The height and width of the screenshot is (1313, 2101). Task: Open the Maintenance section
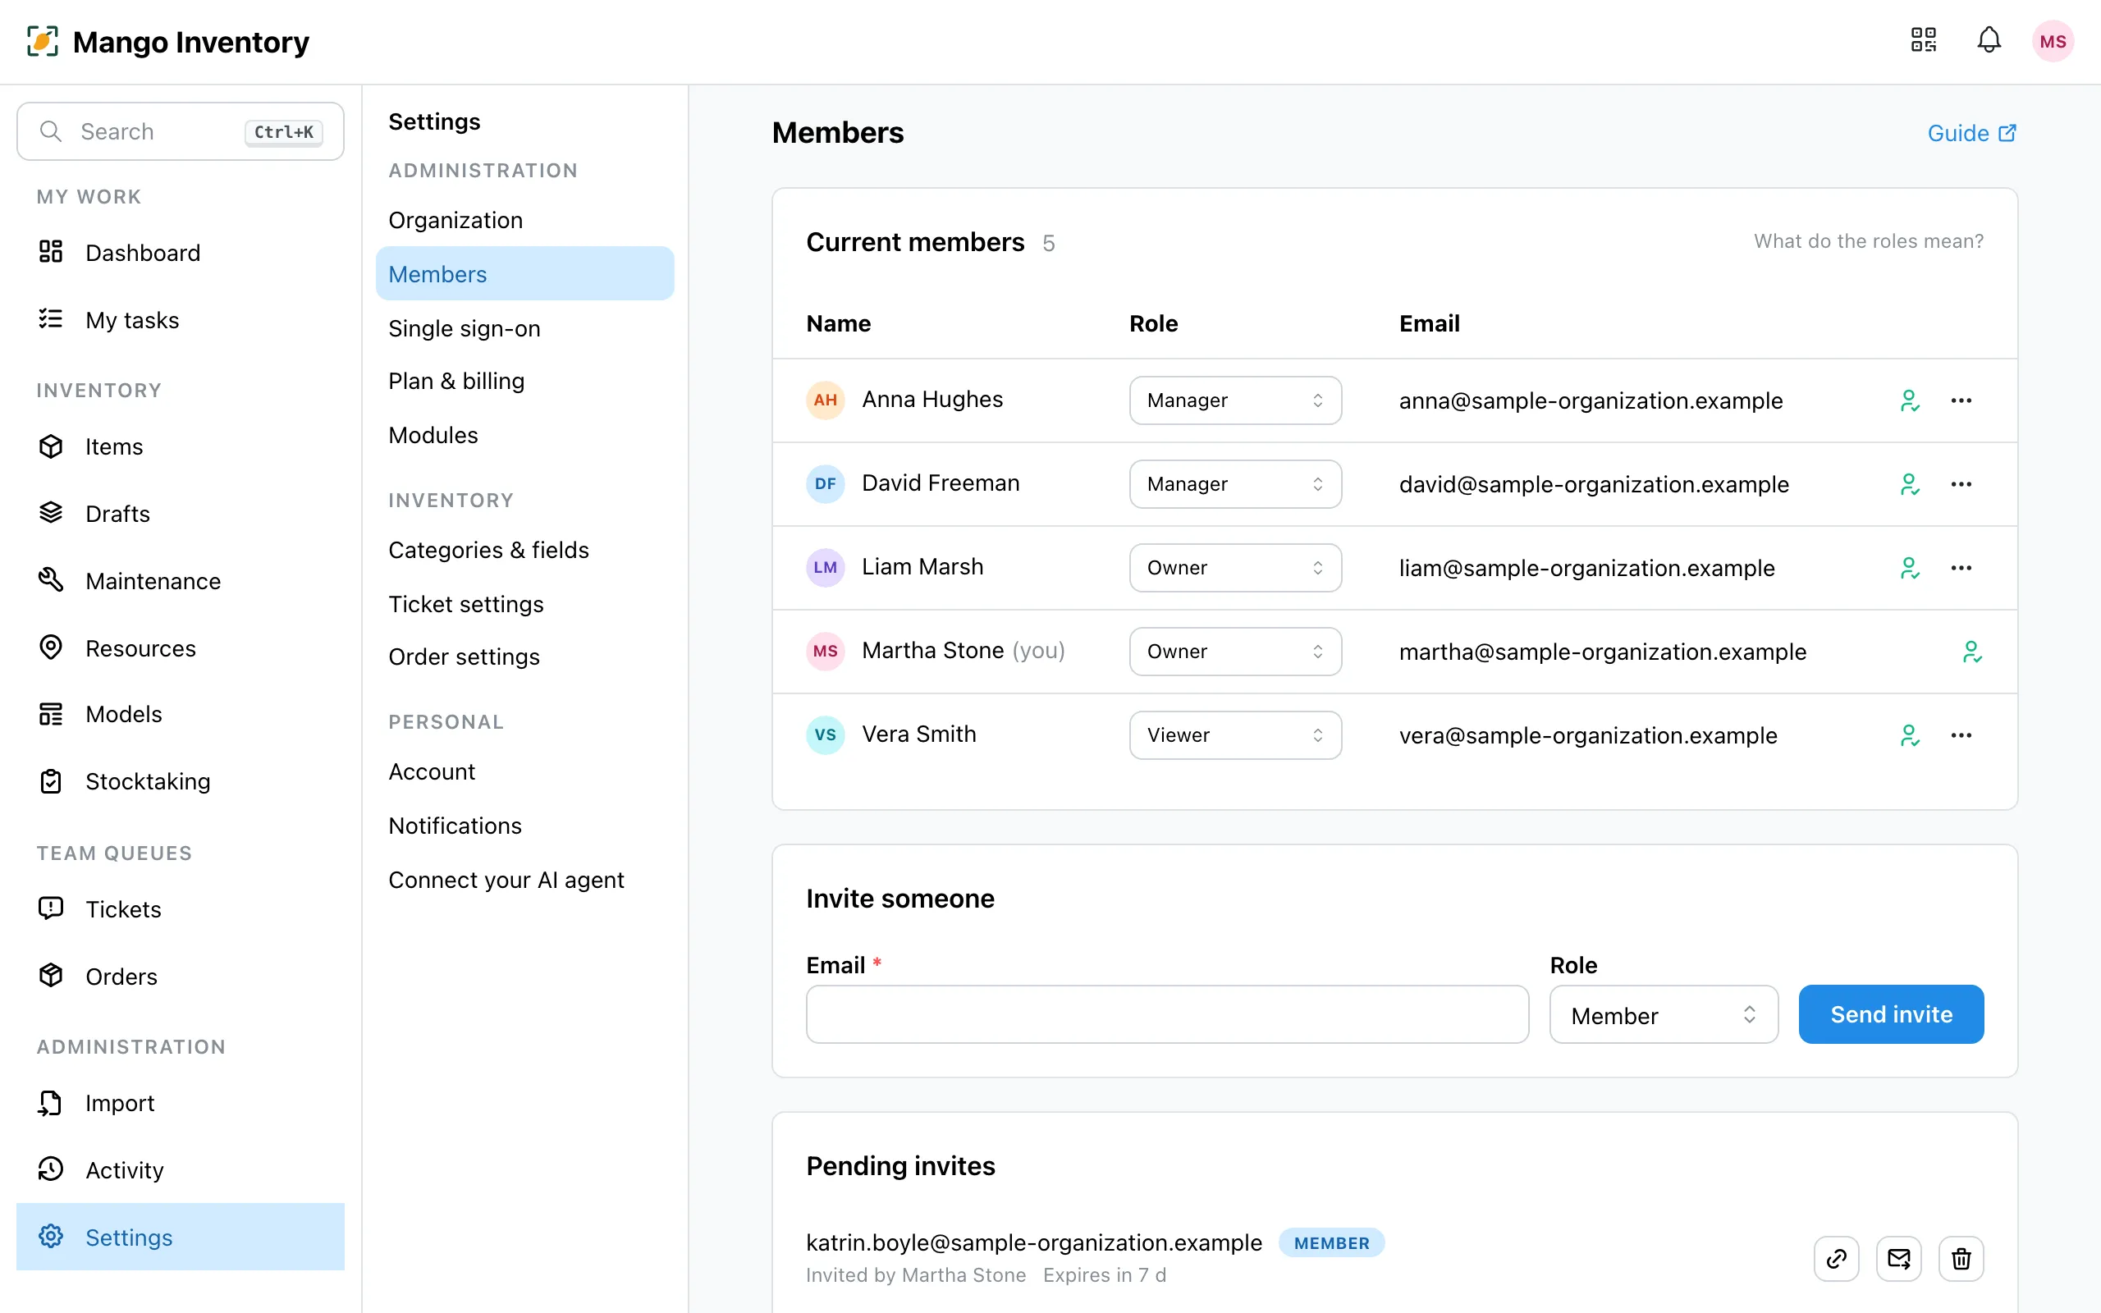[x=181, y=581]
